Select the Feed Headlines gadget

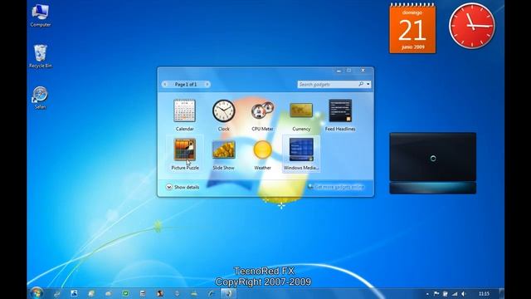pyautogui.click(x=340, y=115)
